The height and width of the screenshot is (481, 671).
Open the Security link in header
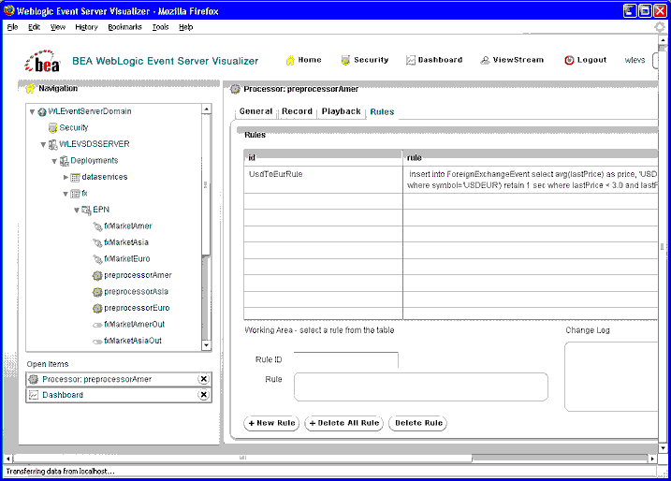[x=371, y=60]
